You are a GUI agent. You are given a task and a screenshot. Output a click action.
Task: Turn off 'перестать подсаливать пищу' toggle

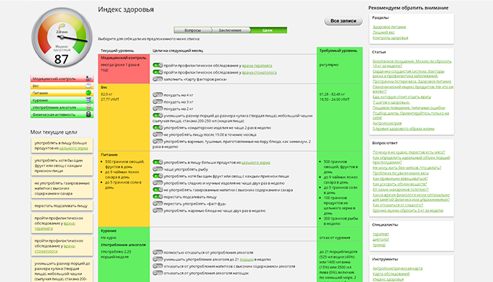pyautogui.click(x=157, y=197)
